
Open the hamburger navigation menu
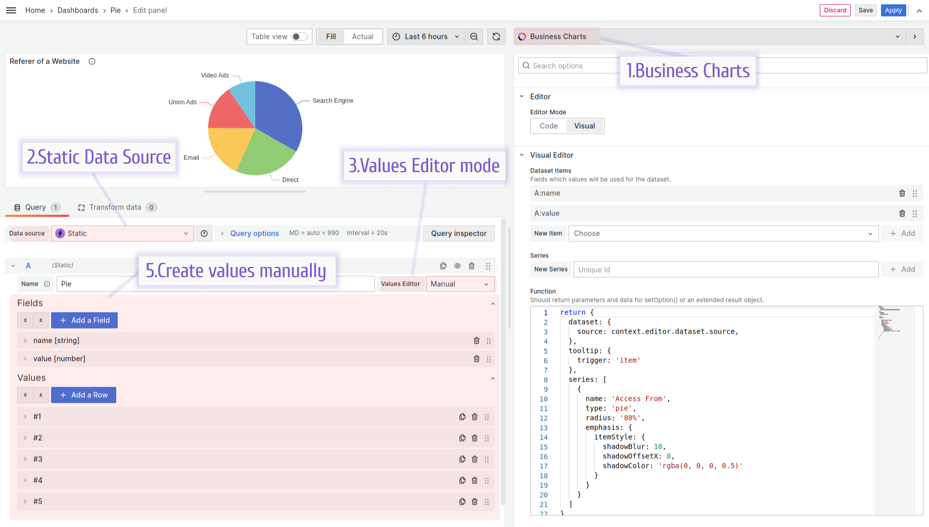[11, 10]
